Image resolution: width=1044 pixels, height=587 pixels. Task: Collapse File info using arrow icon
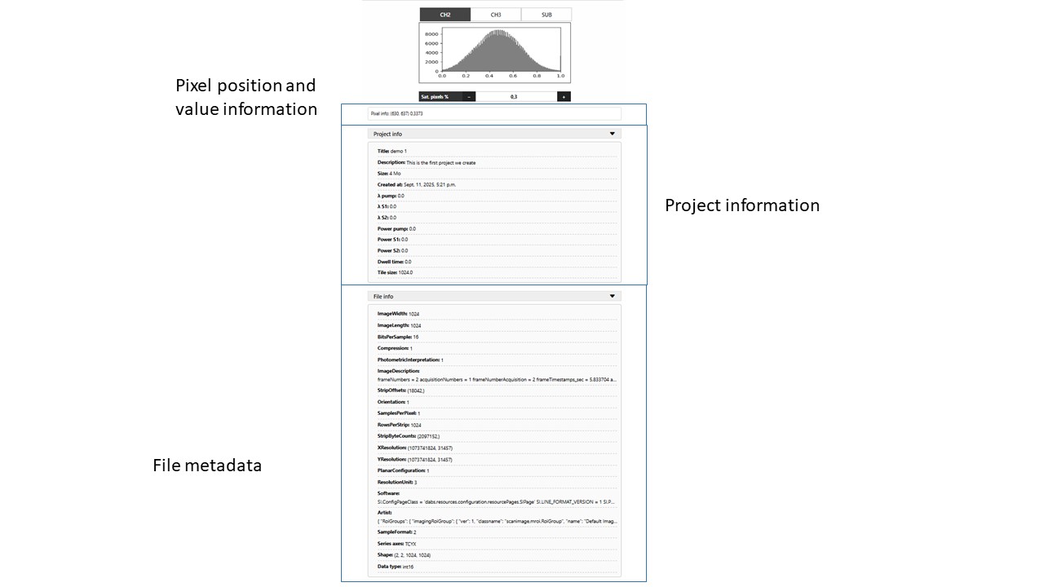point(613,297)
